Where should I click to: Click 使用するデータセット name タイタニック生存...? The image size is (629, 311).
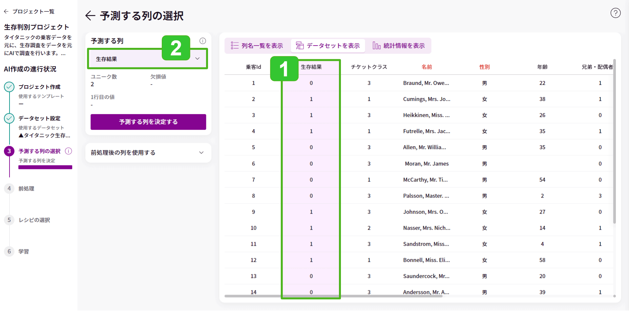coord(44,135)
